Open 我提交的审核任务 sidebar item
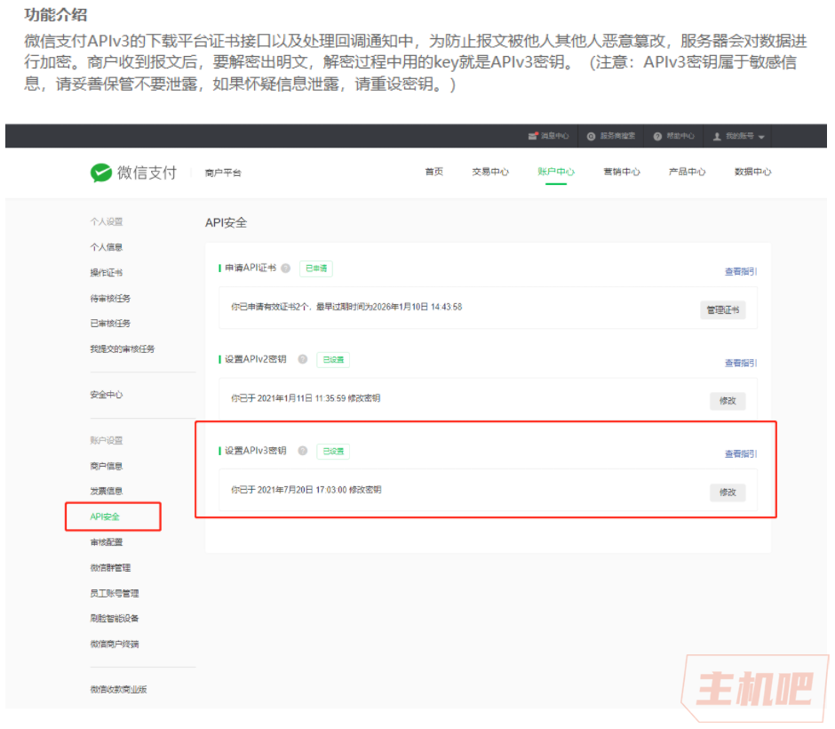This screenshot has height=729, width=835. (x=123, y=349)
